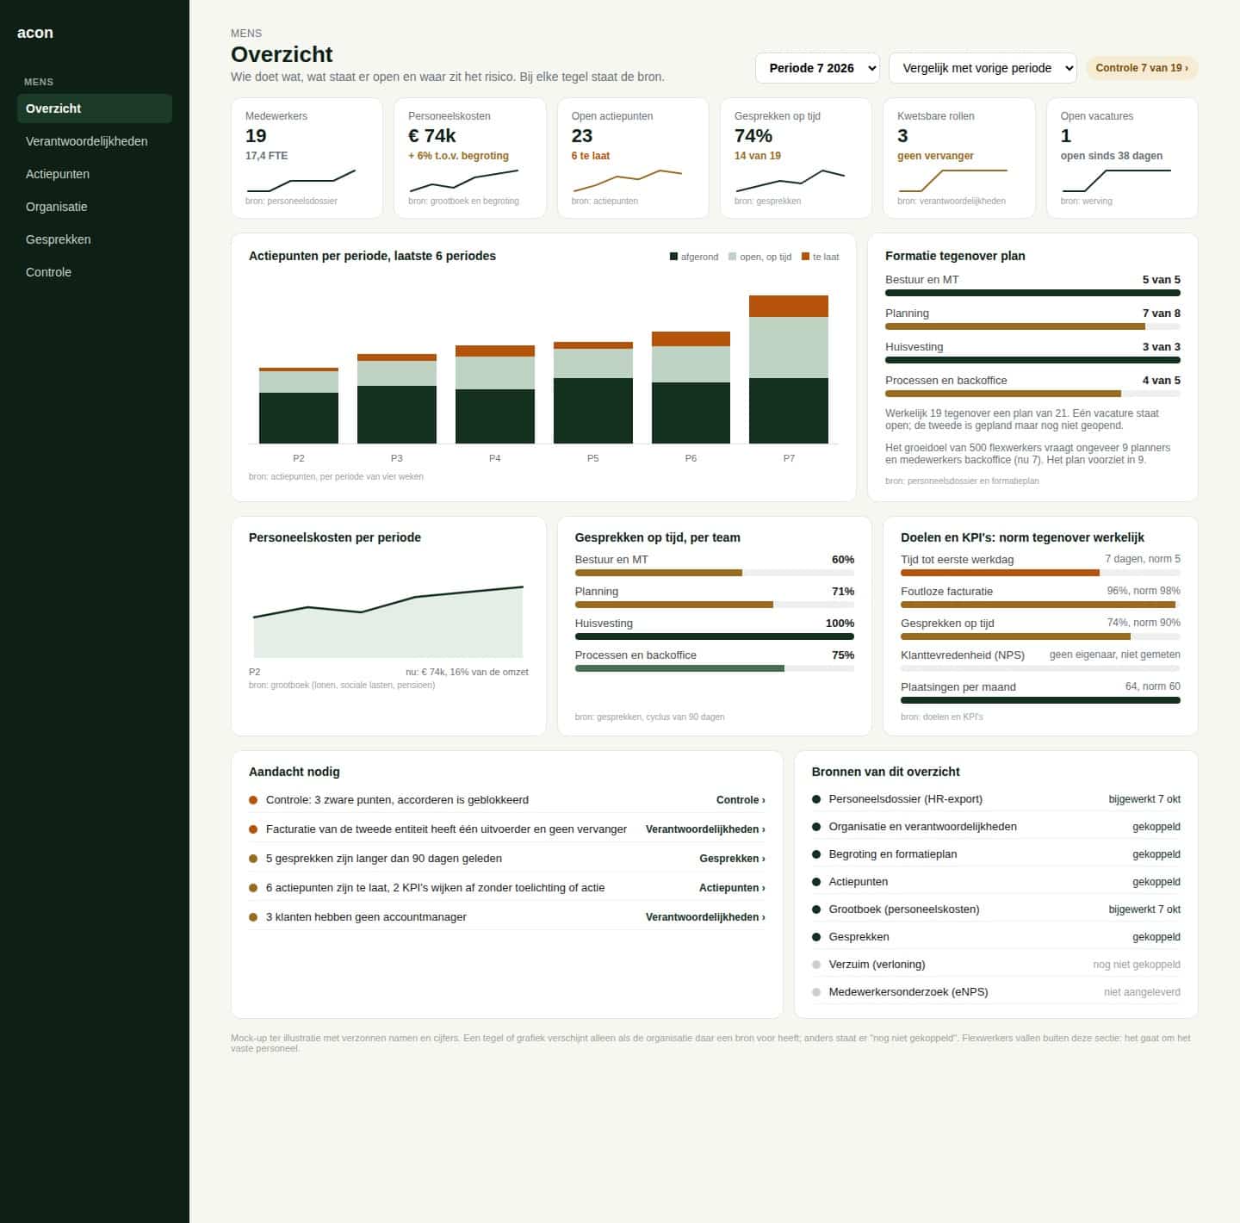Click the Kwetsbare rollen tile sparkline
The height and width of the screenshot is (1223, 1240).
point(953,181)
